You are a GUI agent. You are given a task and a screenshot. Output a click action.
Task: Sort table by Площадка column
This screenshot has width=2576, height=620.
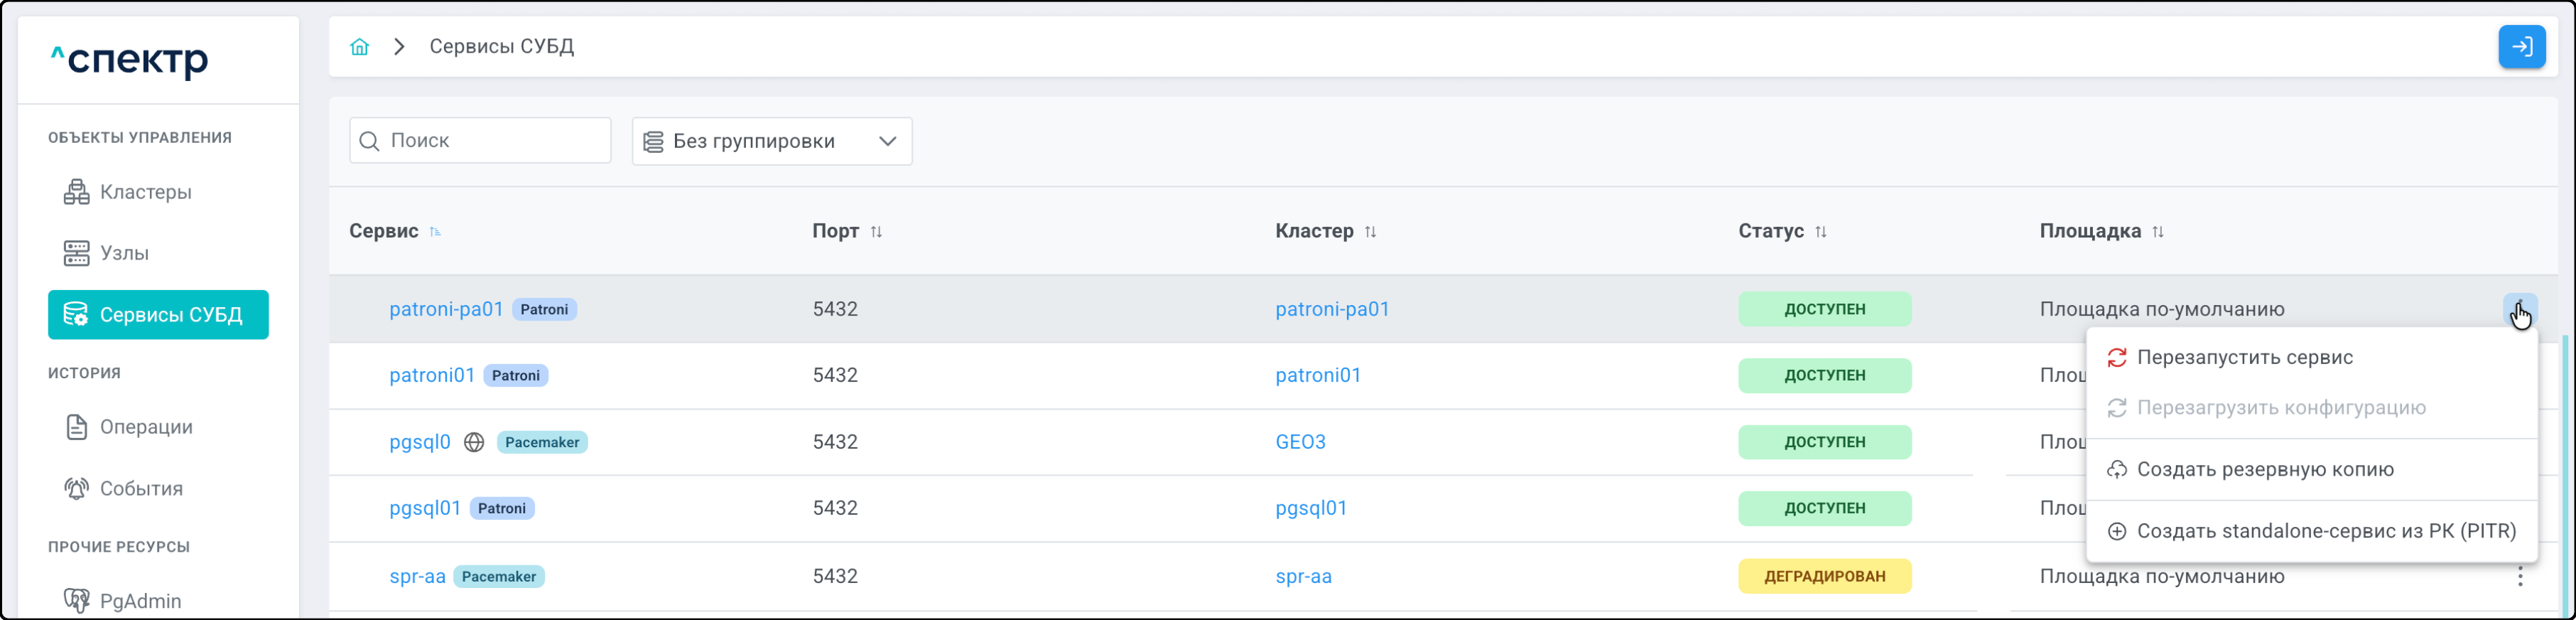2158,232
